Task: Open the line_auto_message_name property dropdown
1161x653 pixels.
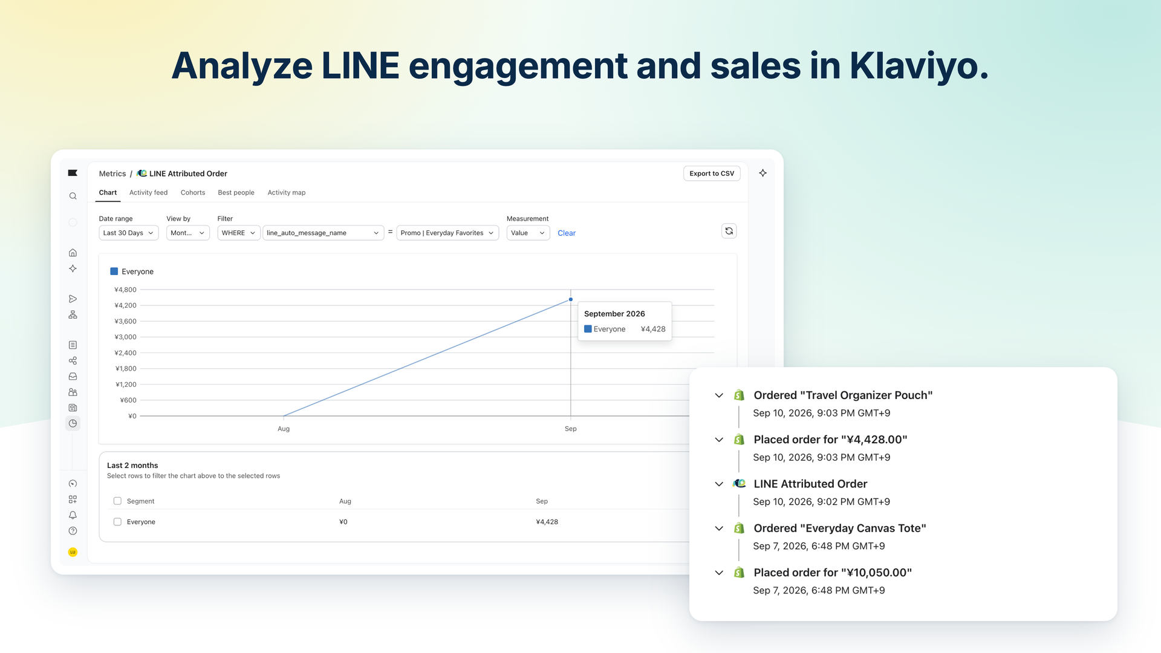Action: pyautogui.click(x=323, y=233)
